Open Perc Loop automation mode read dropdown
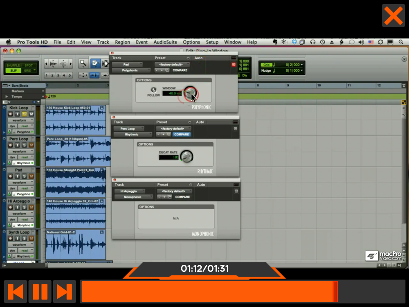The image size is (409, 307). [26, 157]
